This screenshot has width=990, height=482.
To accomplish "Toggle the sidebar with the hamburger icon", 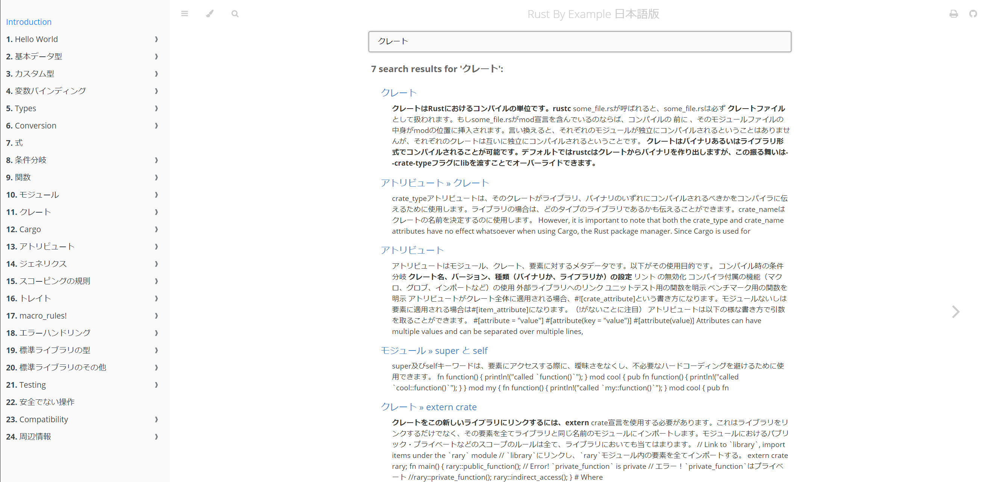I will [x=185, y=14].
